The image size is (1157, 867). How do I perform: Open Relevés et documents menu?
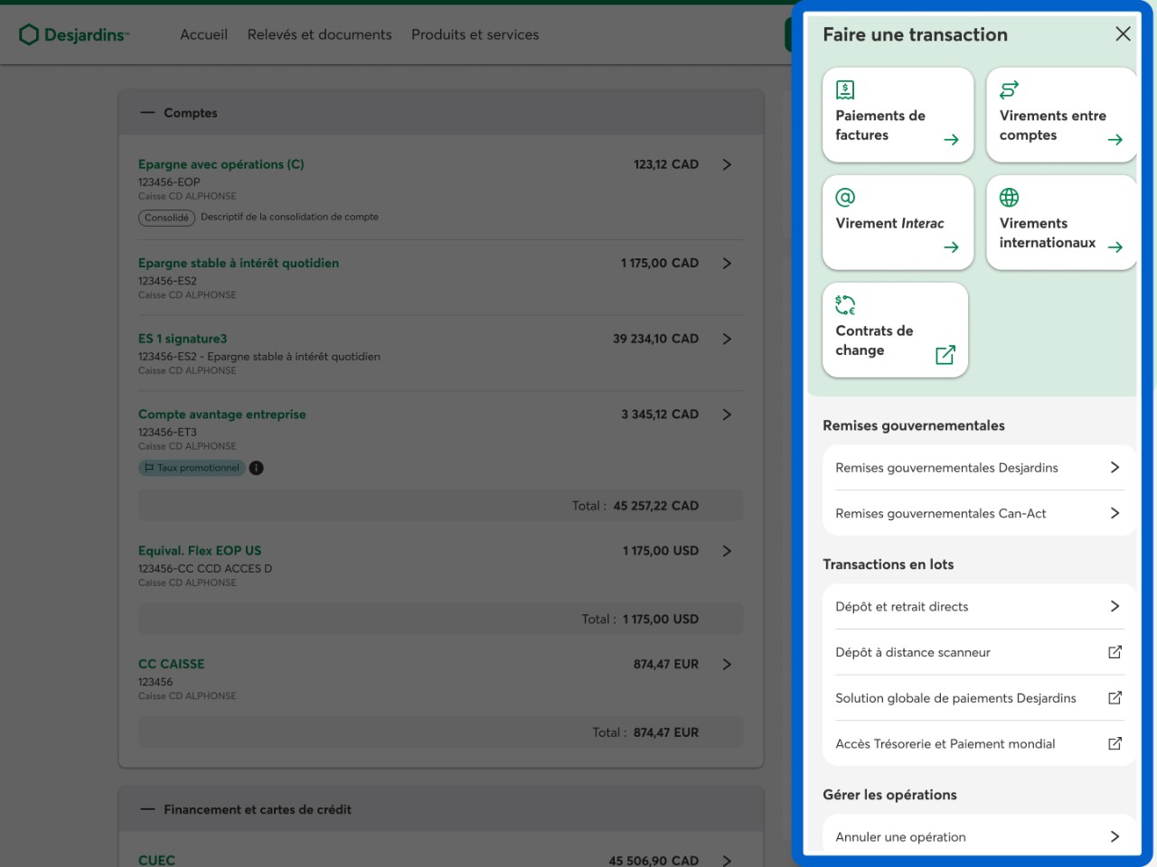point(319,34)
